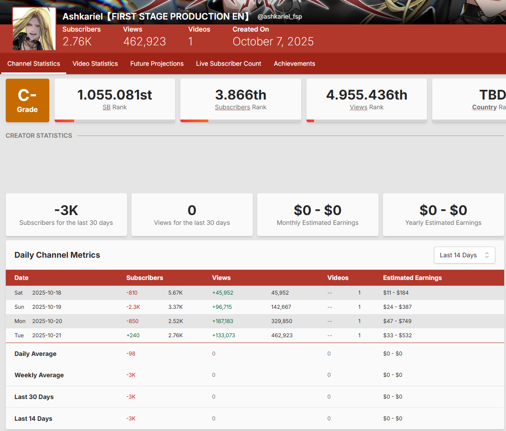Click the Ashkariel channel avatar image
The image size is (506, 431).
[x=34, y=29]
